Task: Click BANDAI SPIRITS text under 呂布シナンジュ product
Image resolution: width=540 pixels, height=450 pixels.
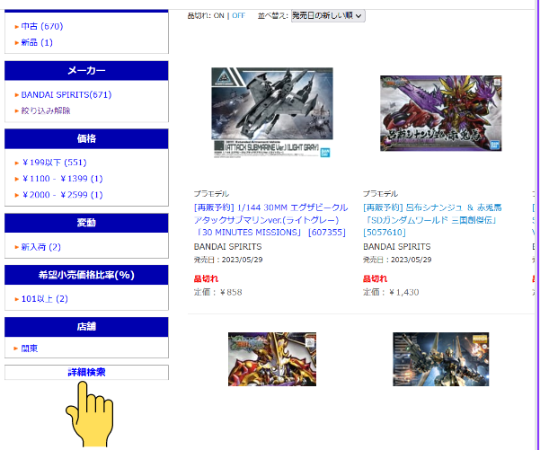Action: tap(397, 247)
